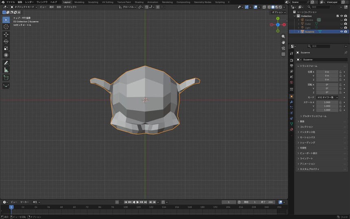
Task: Choose the Add Cube tool
Action: click(x=6, y=78)
